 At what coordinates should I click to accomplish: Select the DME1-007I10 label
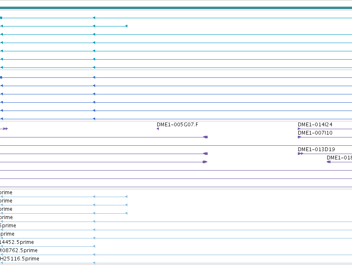point(315,133)
